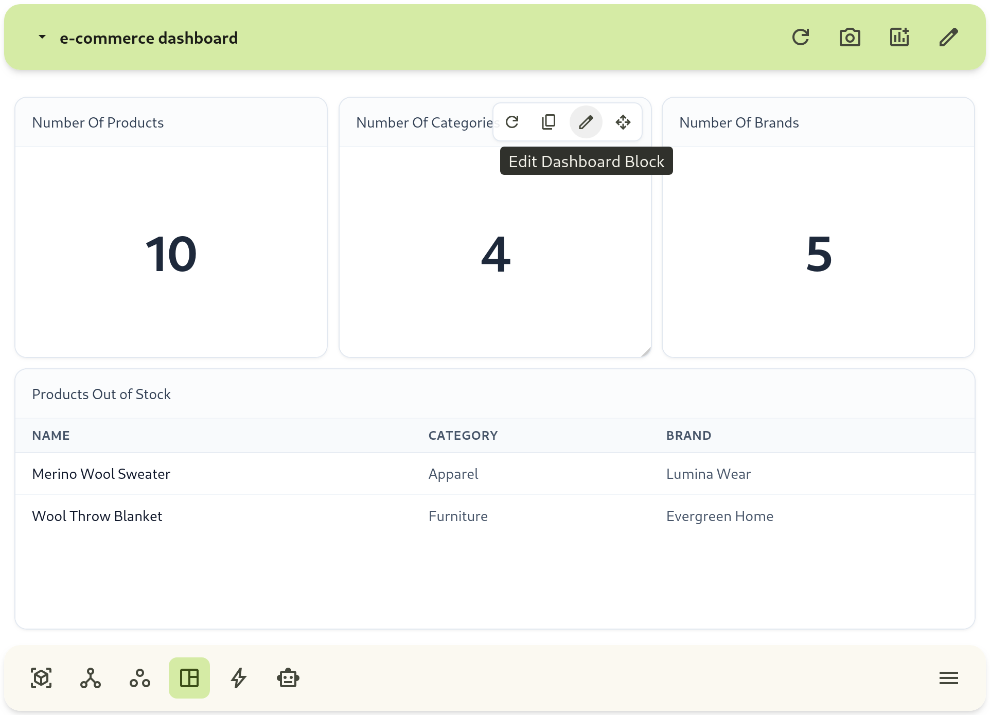The width and height of the screenshot is (990, 715).
Task: Click the Products Out of Stock title
Action: (x=101, y=394)
